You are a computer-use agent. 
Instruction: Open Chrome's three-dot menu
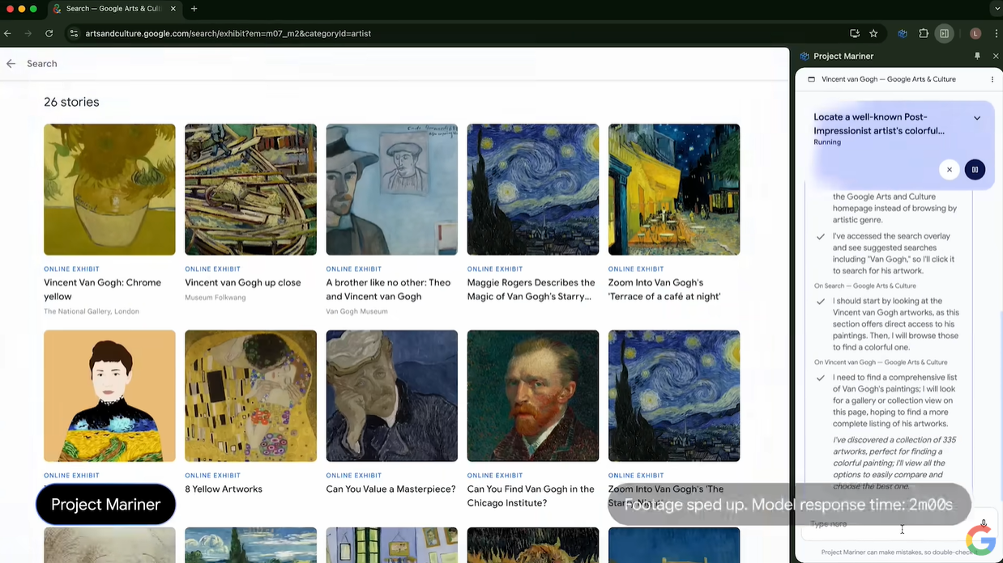(996, 33)
